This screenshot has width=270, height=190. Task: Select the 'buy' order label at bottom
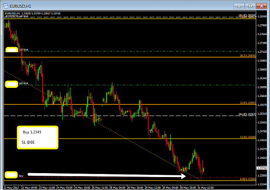[x=21, y=176]
